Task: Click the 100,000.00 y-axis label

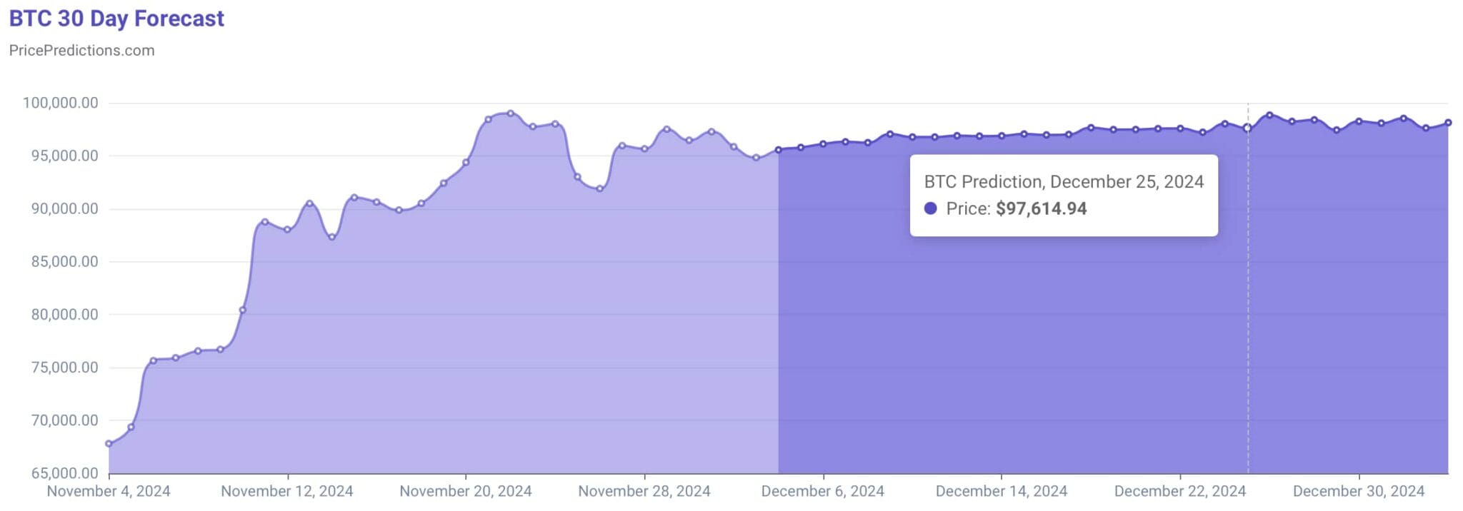Action: click(x=61, y=103)
